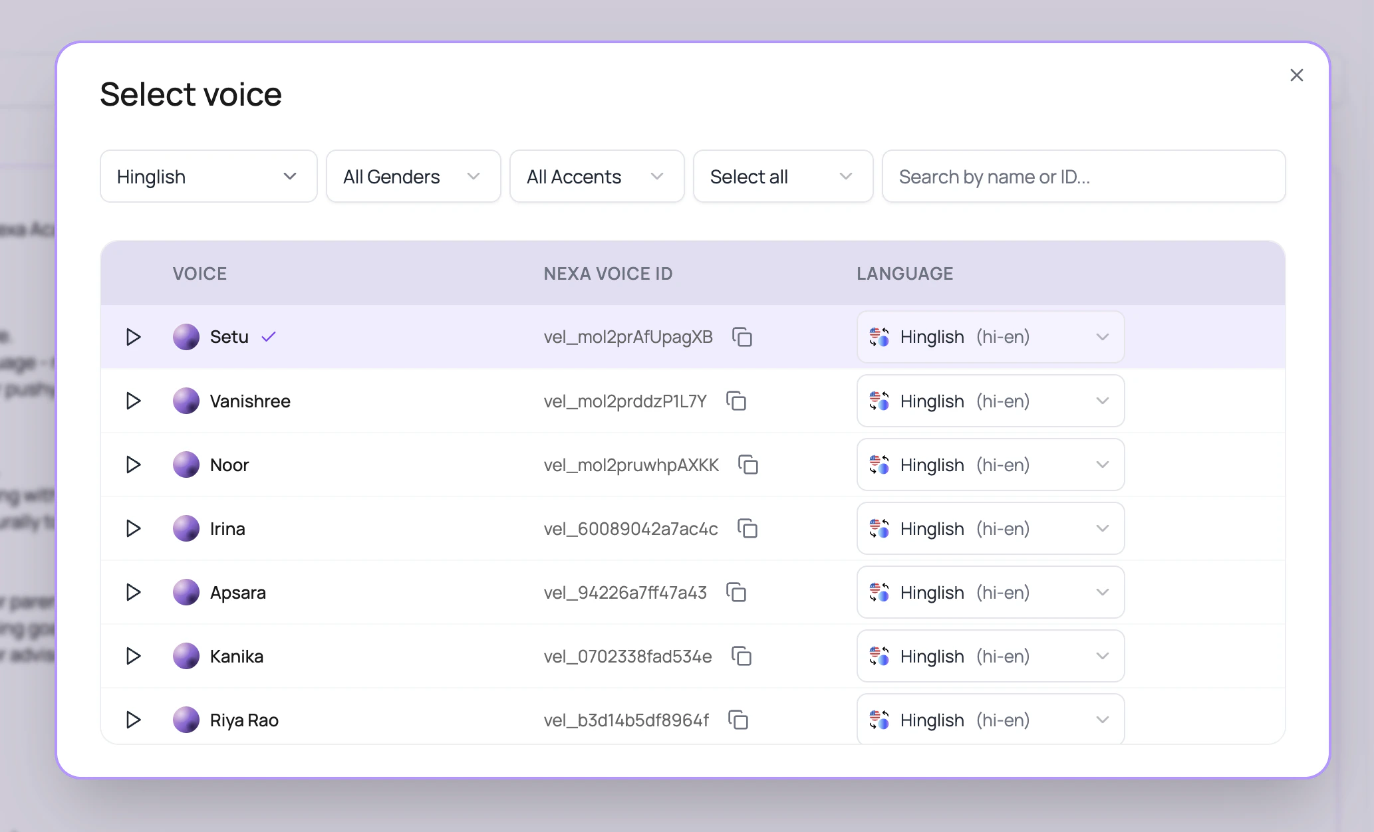Click the vel_mol2prAfUpagXB ID text
The image size is (1374, 832).
[x=628, y=337]
